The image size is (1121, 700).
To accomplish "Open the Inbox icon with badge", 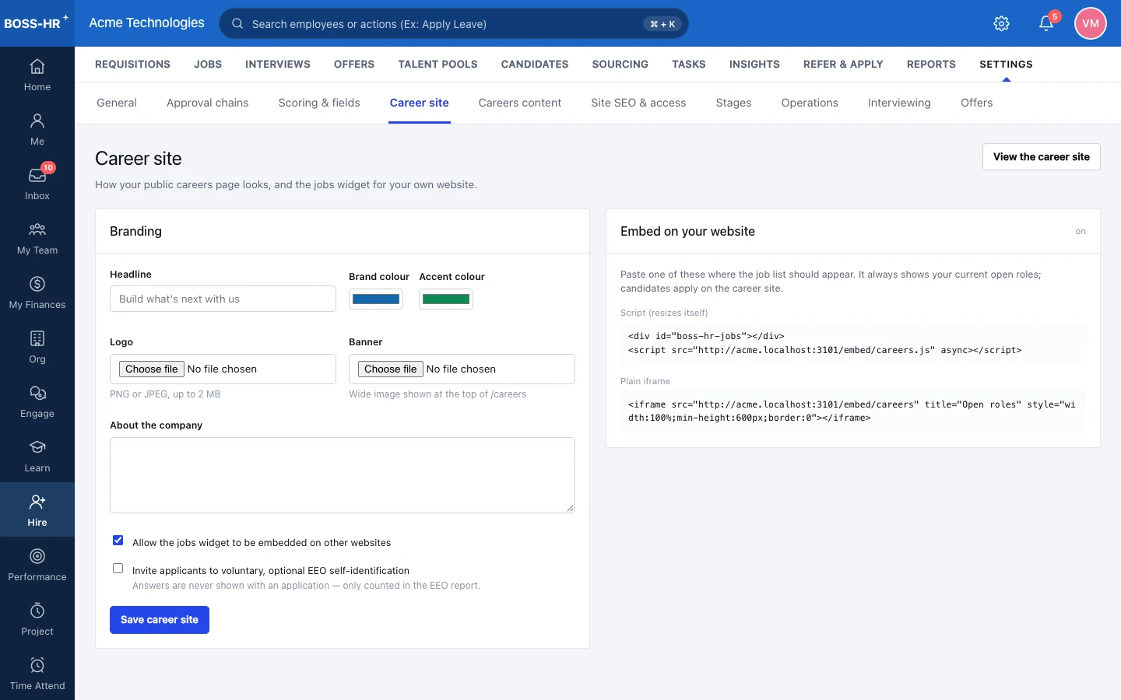I will pos(37,175).
